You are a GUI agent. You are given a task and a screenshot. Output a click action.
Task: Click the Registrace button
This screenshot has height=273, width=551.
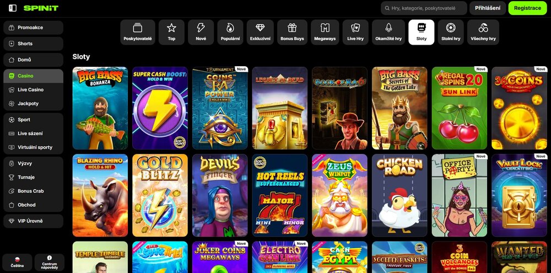pyautogui.click(x=527, y=8)
